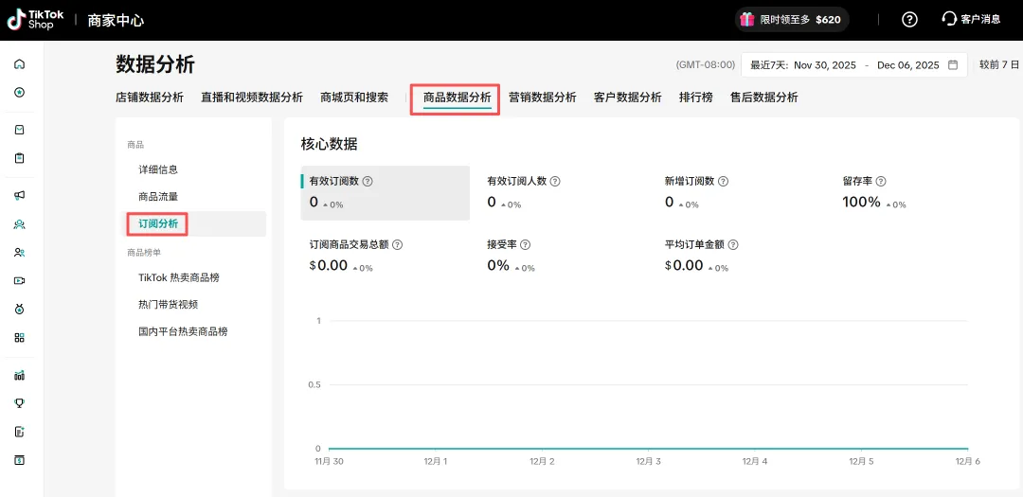Open 客户消息 customer messages
Viewport: 1023px width, 497px height.
coord(971,19)
